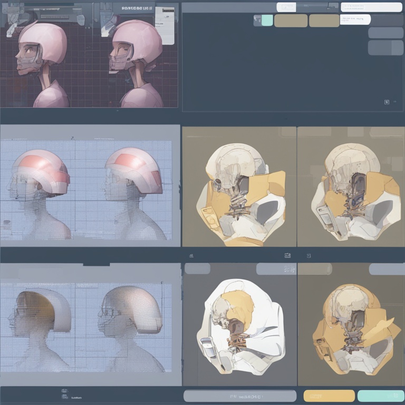Viewport: 405px width, 405px height.
Task: Select the left pink-helmet character render
Action: [43, 64]
